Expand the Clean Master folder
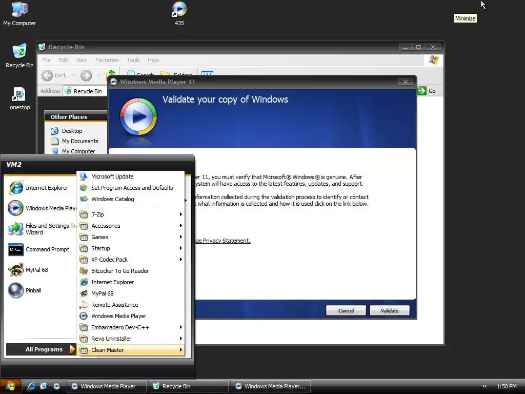Image resolution: width=525 pixels, height=394 pixels. click(x=131, y=350)
